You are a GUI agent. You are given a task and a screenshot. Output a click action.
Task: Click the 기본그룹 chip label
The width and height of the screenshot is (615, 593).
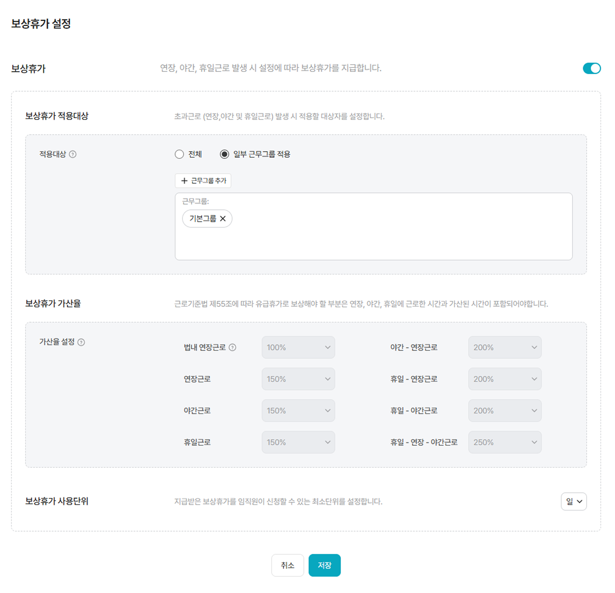[203, 218]
